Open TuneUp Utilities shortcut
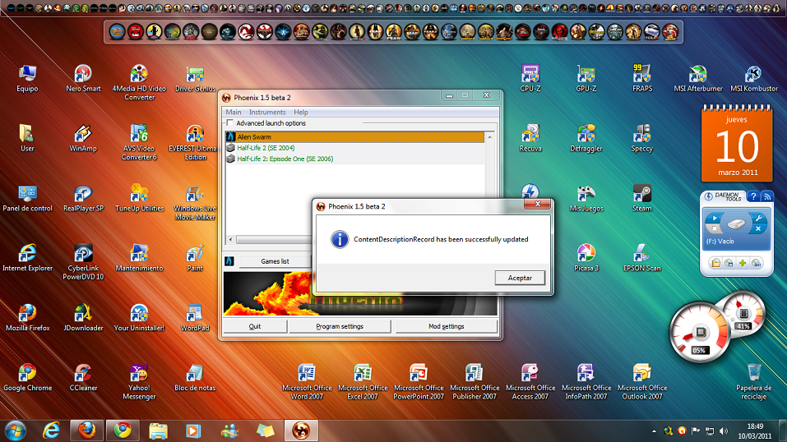Screen dimensions: 787x442 tap(139, 198)
